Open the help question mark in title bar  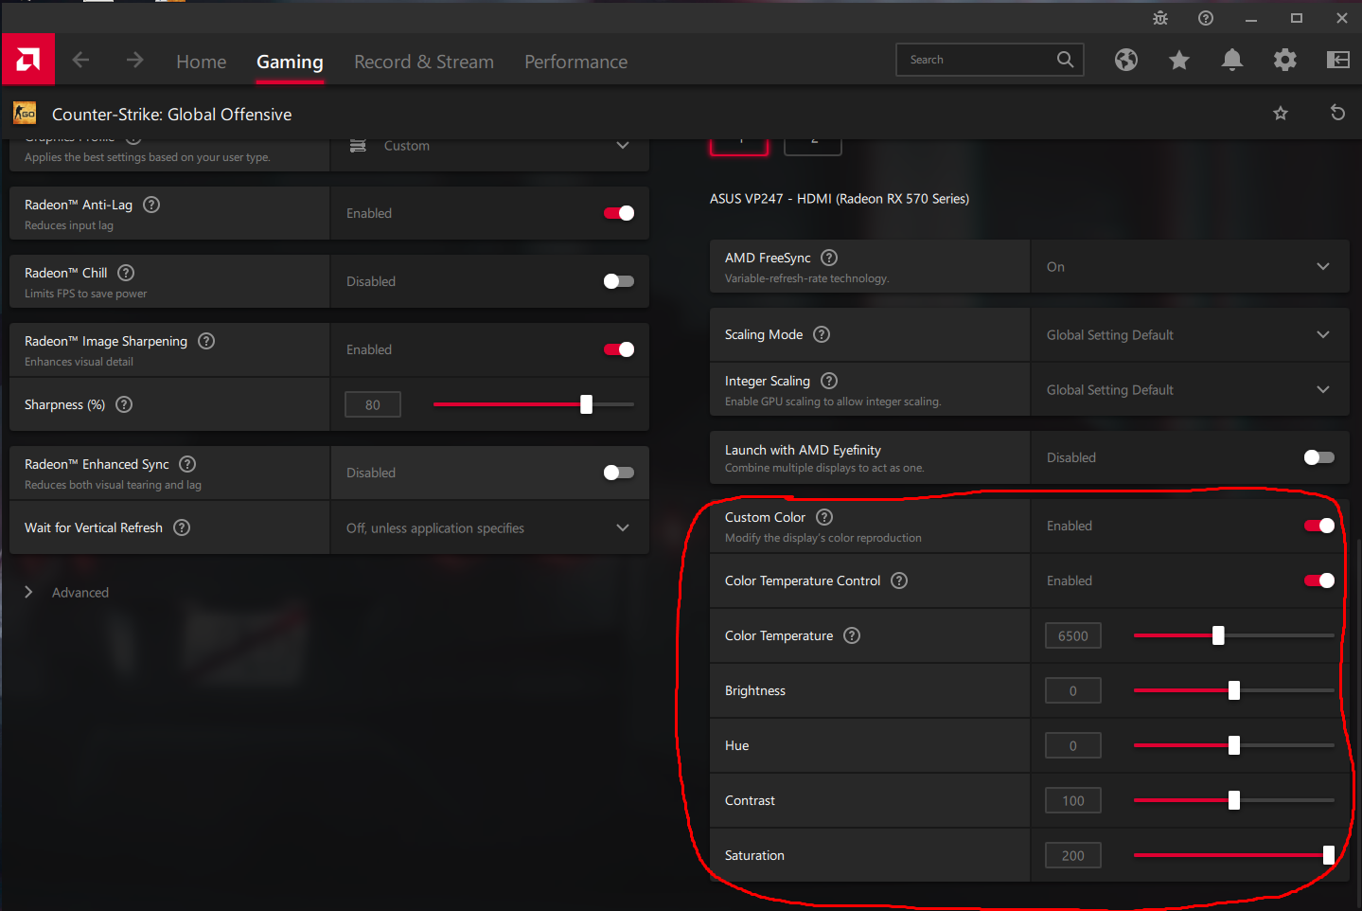click(1206, 18)
